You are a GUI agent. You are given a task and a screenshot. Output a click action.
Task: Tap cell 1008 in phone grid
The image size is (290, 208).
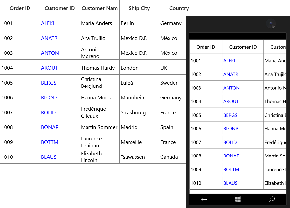pyautogui.click(x=206, y=156)
